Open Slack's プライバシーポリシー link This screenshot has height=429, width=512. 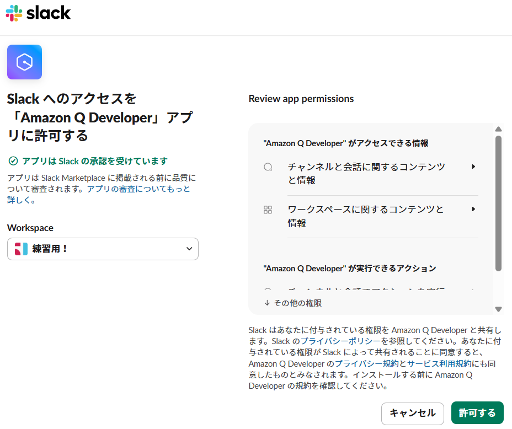[340, 341]
